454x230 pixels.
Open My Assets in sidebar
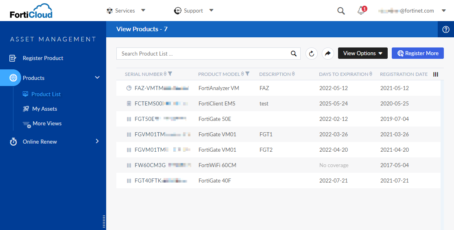44,109
